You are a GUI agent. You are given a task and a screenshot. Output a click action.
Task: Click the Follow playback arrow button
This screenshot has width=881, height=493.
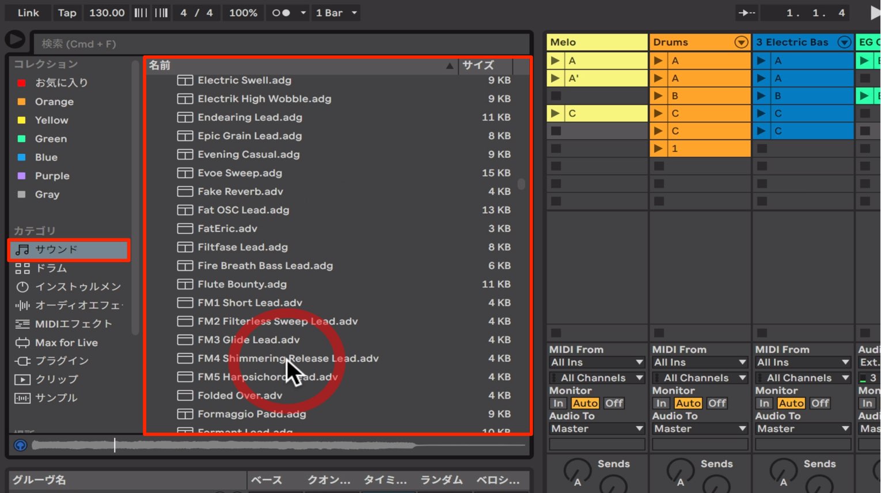[x=747, y=13]
